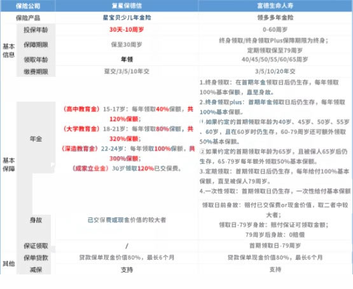Click the 79周岁后身故: 0赔偿 text
The width and height of the screenshot is (353, 289).
[275, 235]
